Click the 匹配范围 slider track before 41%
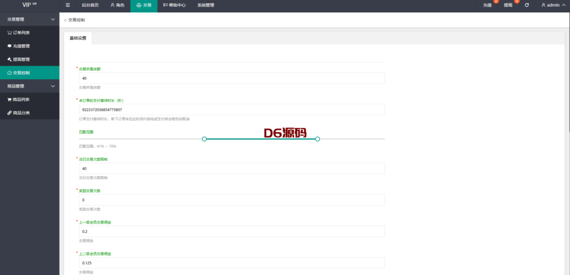 pos(140,139)
